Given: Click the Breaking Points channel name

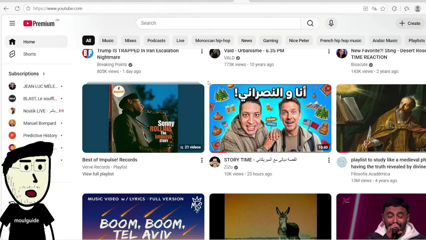Looking at the screenshot, I should [112, 65].
